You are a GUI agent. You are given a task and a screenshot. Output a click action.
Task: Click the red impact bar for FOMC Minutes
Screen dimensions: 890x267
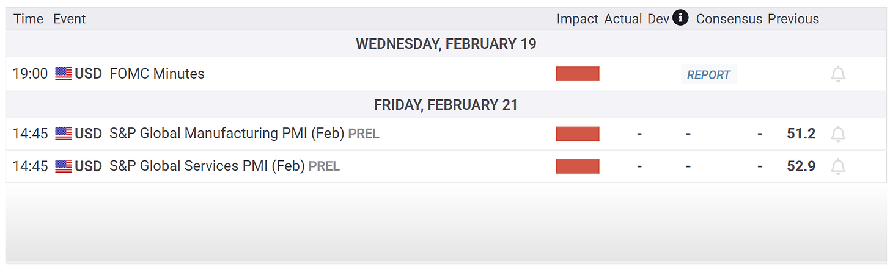point(578,74)
